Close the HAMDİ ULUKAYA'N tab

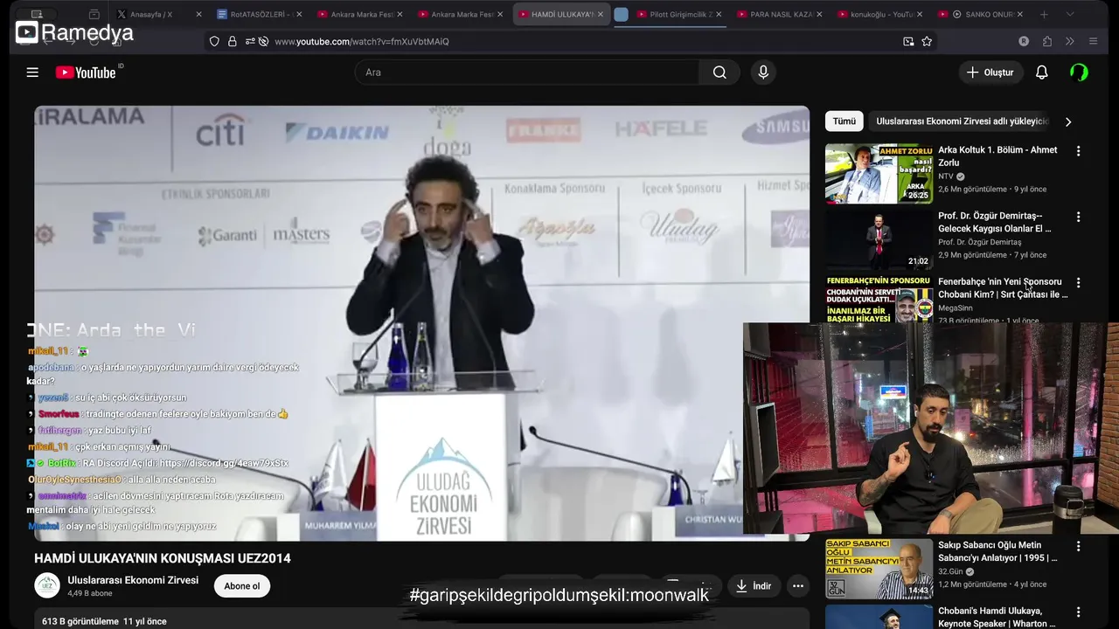click(x=600, y=14)
